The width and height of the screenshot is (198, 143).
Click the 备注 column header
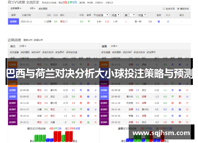coord(182,15)
